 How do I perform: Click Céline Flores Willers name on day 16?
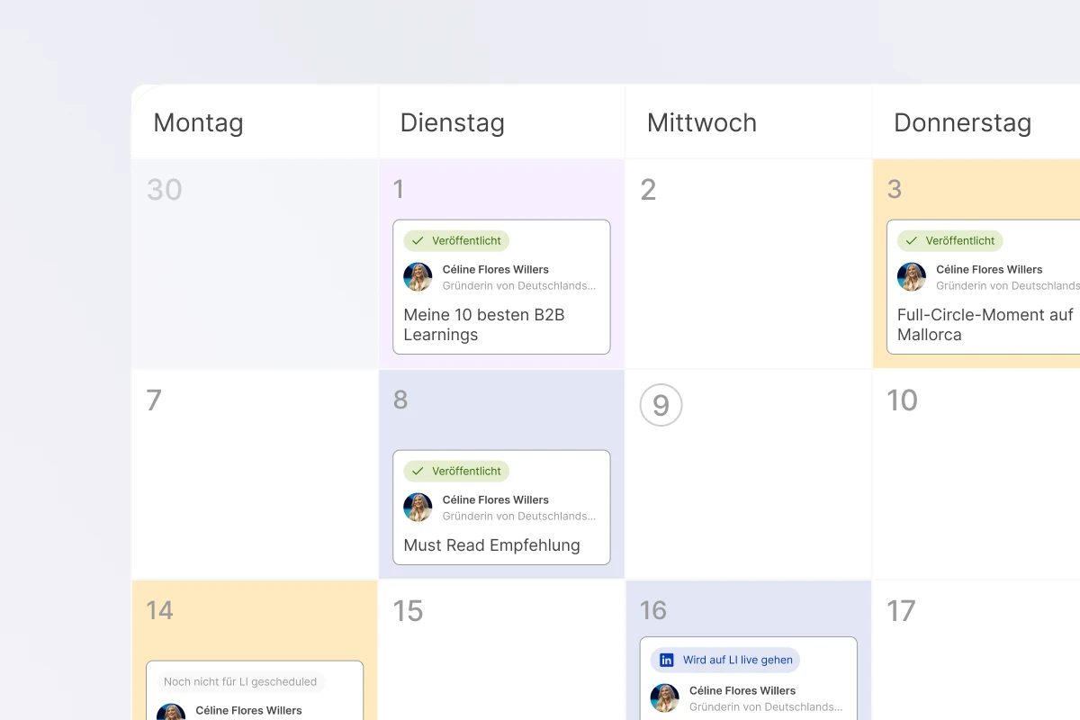[x=742, y=690]
